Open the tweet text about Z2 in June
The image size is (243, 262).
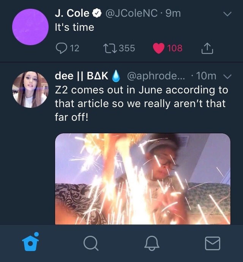click(140, 103)
